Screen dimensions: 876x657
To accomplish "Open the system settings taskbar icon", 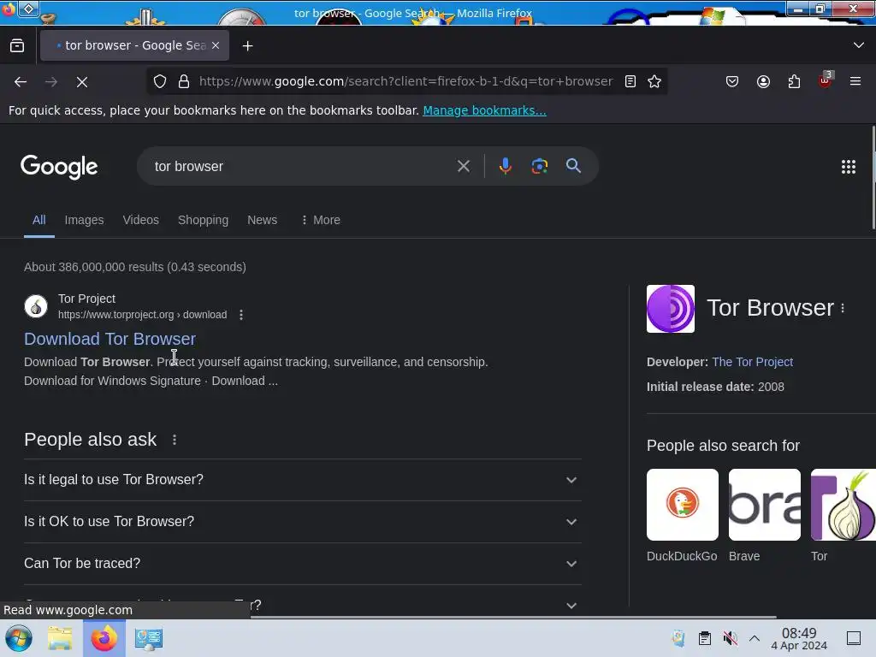I will 149,638.
